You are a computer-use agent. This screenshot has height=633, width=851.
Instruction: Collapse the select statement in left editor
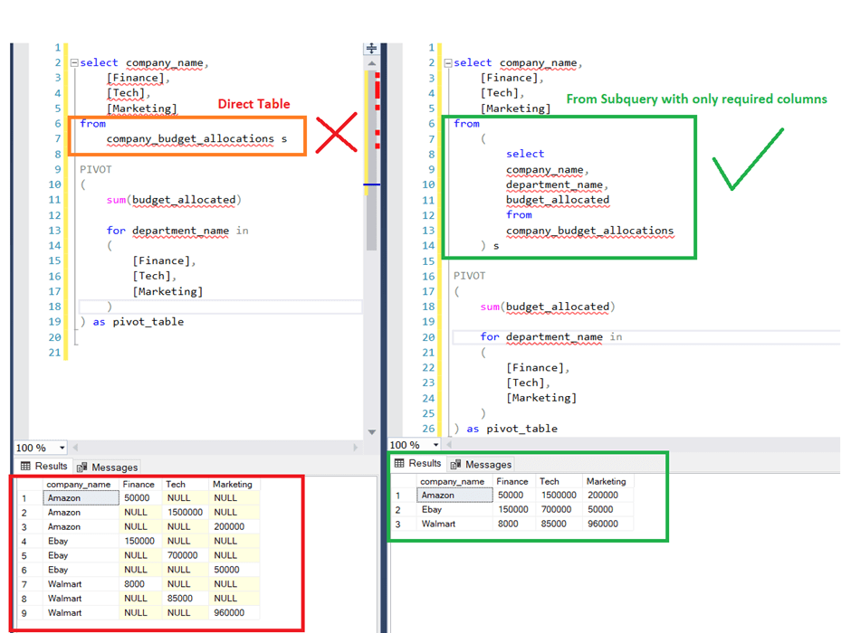click(73, 62)
